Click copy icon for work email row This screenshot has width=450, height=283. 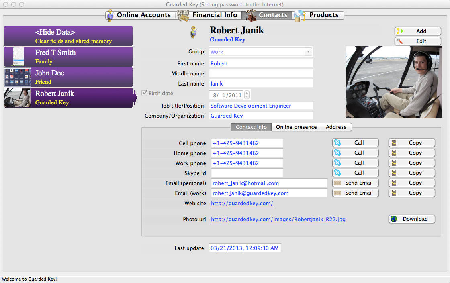click(394, 193)
